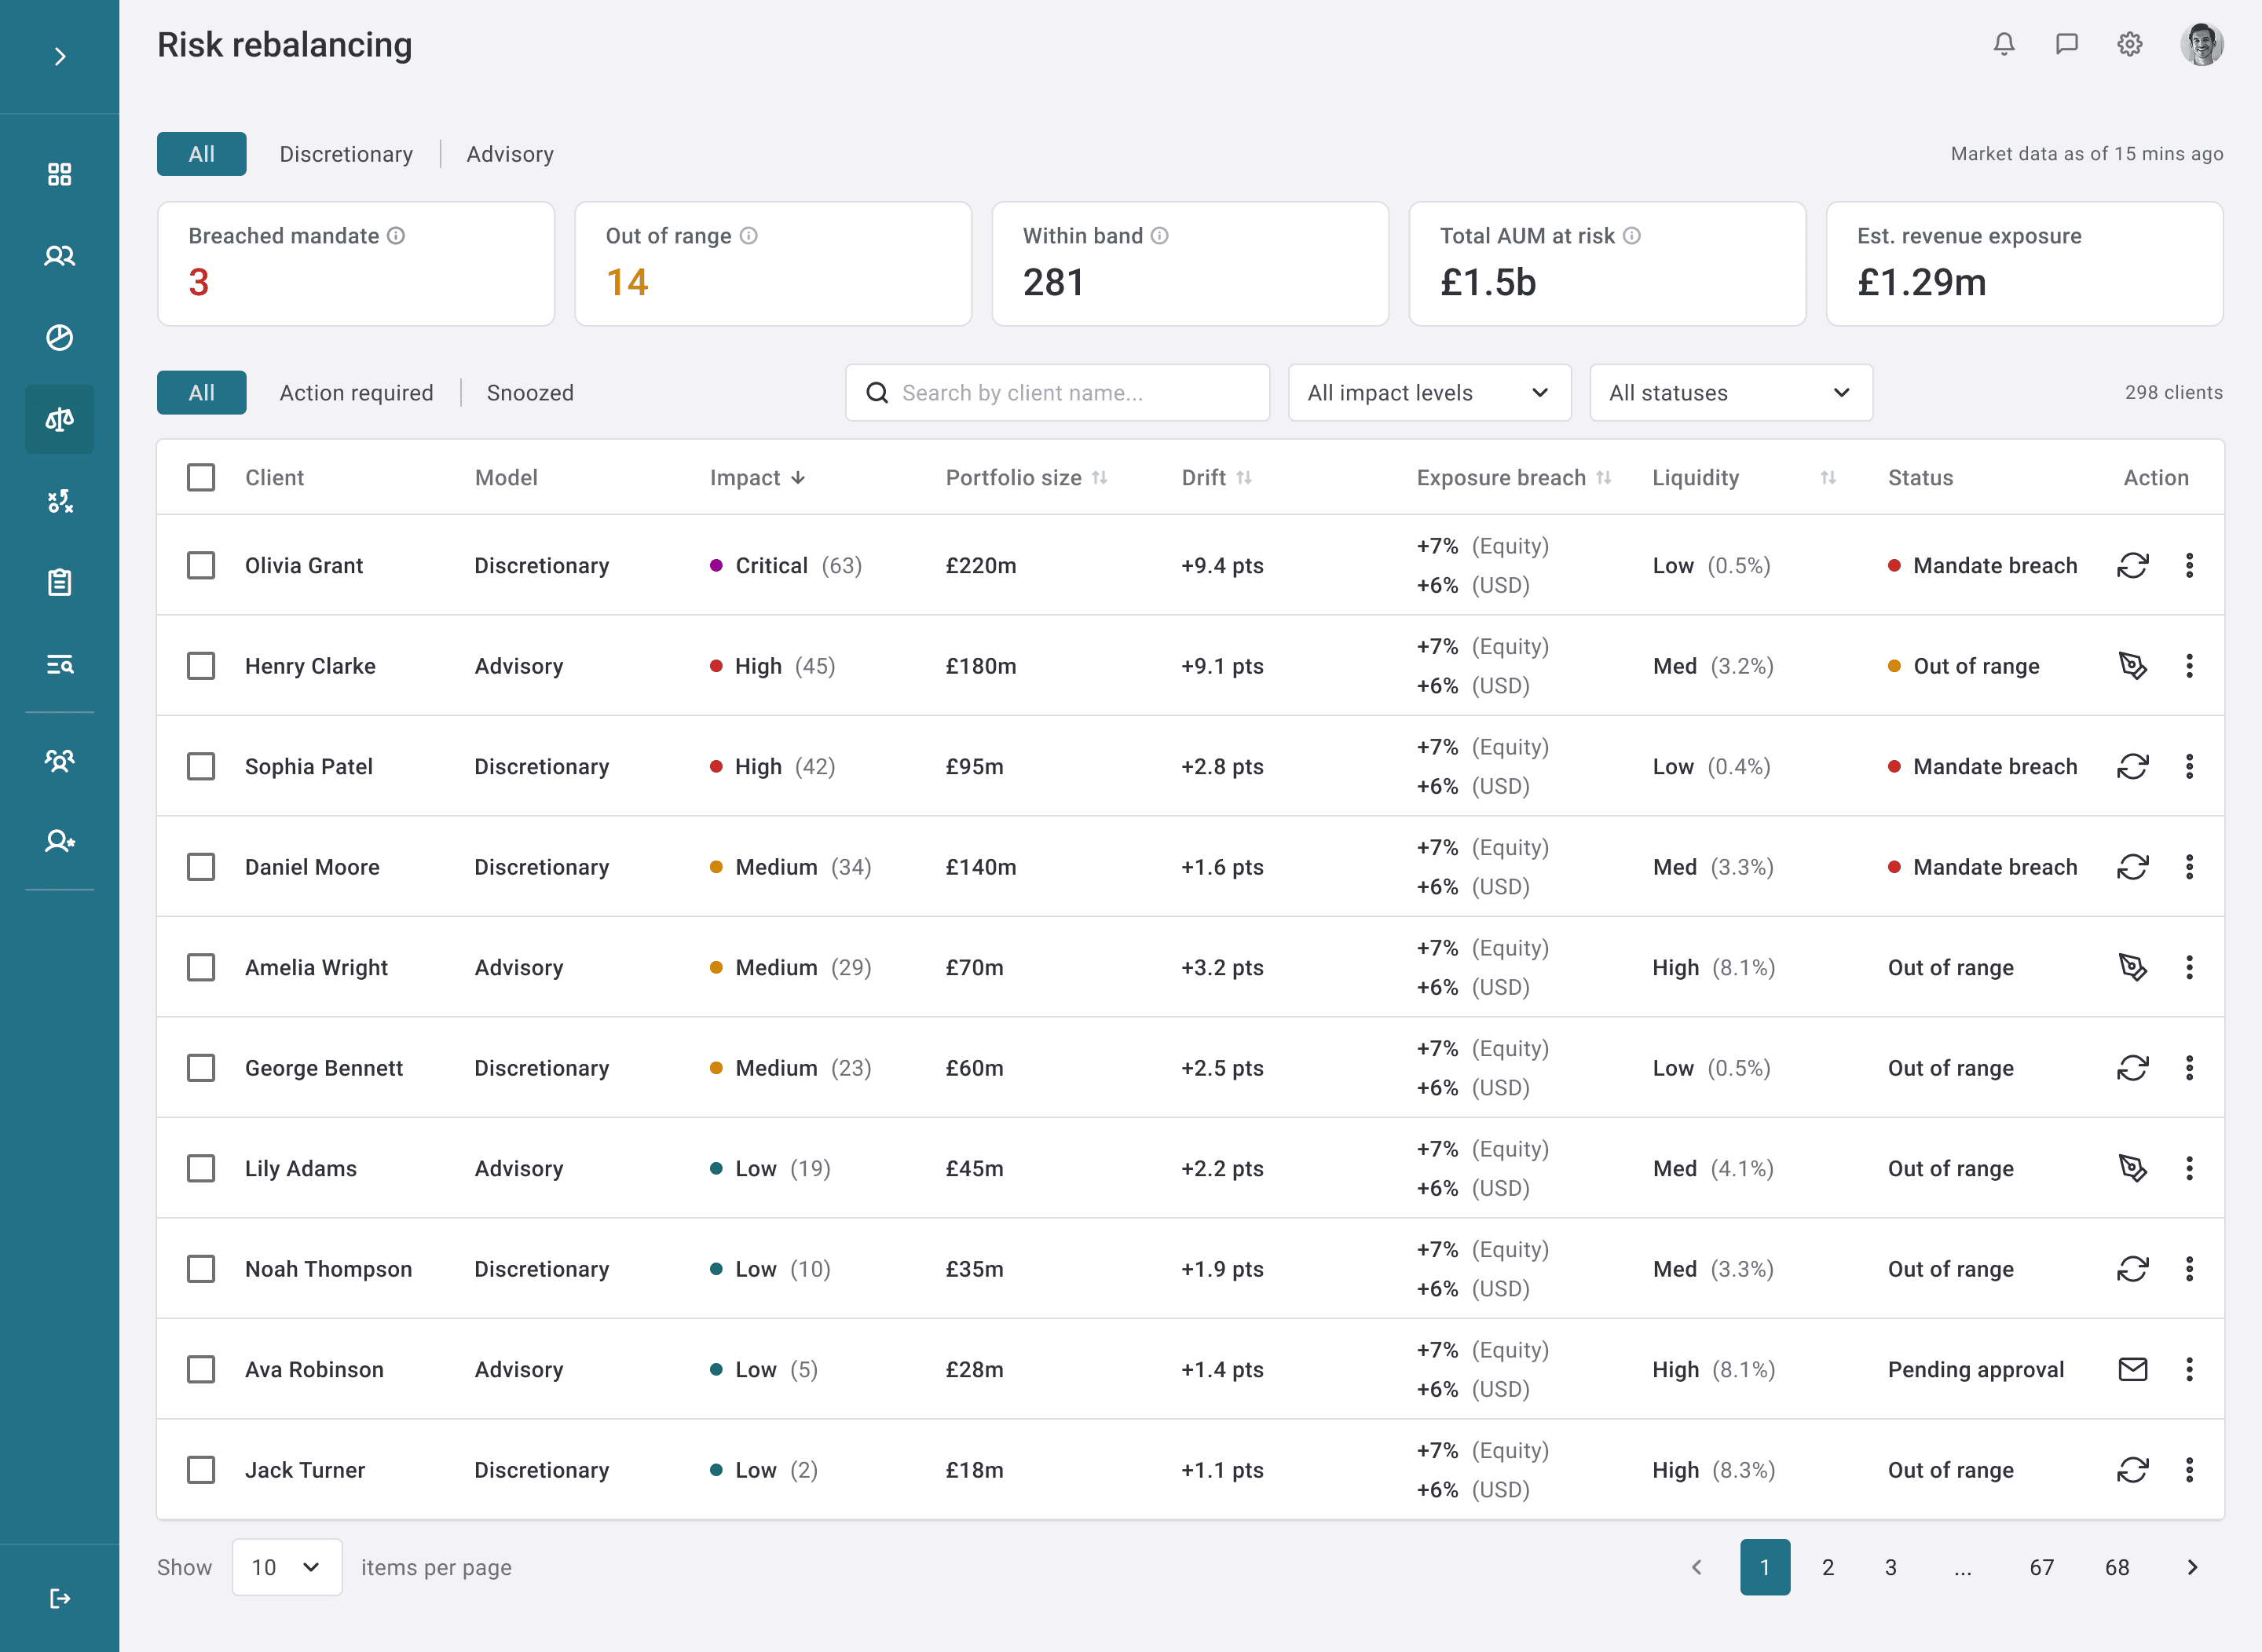The width and height of the screenshot is (2262, 1652).
Task: Select the Jack Turner row checkbox
Action: pyautogui.click(x=201, y=1470)
